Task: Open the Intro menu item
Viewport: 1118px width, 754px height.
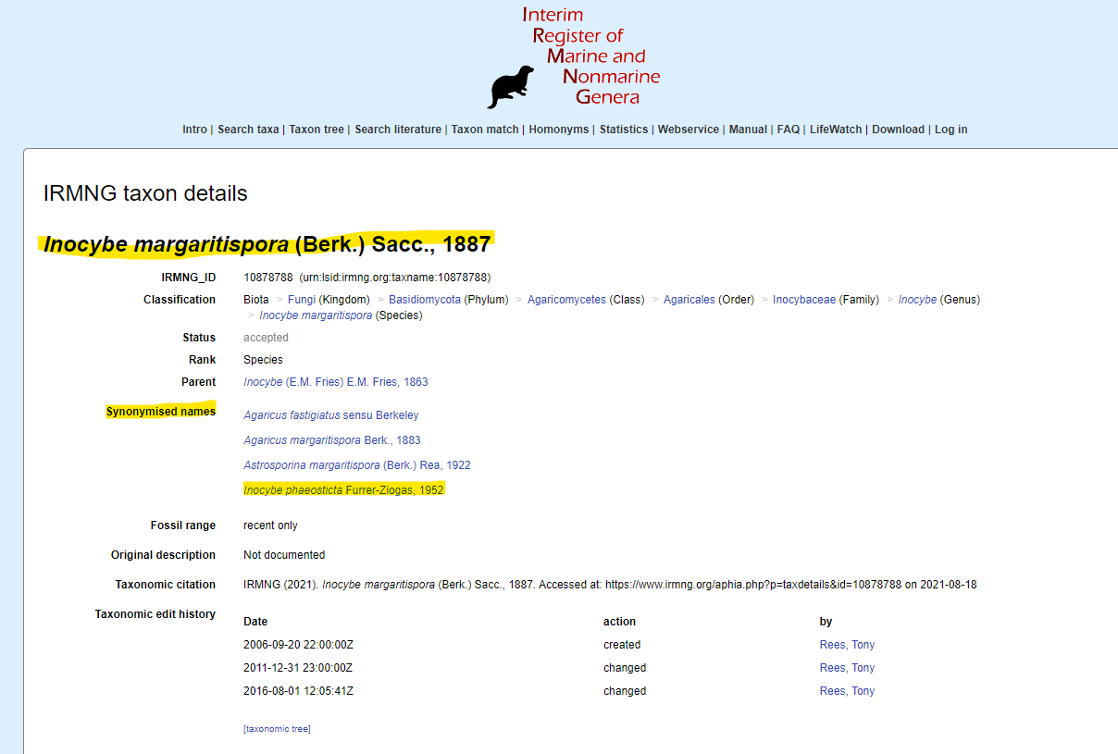Action: coord(194,130)
